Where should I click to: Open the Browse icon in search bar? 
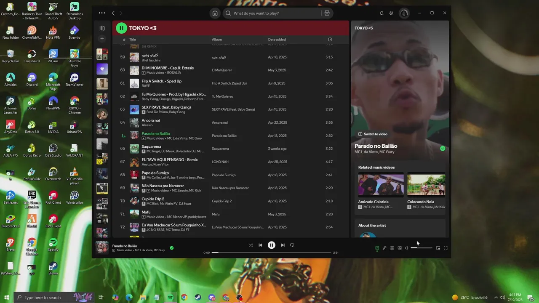(x=327, y=13)
